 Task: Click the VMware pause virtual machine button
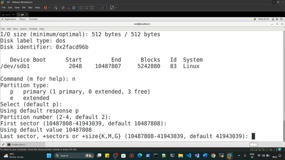coord(45,8)
